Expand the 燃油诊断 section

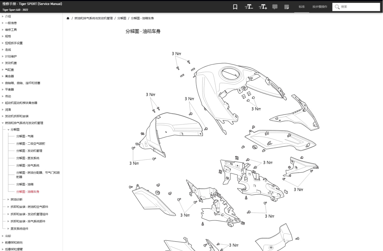click(x=8, y=199)
